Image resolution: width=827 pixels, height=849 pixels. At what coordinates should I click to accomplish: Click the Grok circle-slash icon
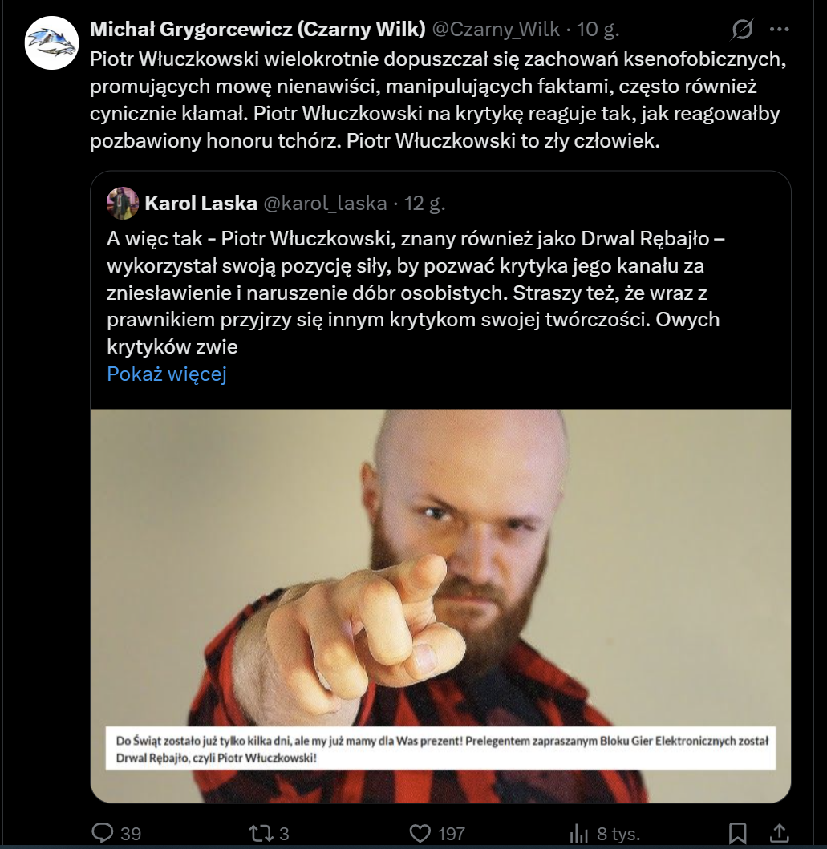(741, 29)
